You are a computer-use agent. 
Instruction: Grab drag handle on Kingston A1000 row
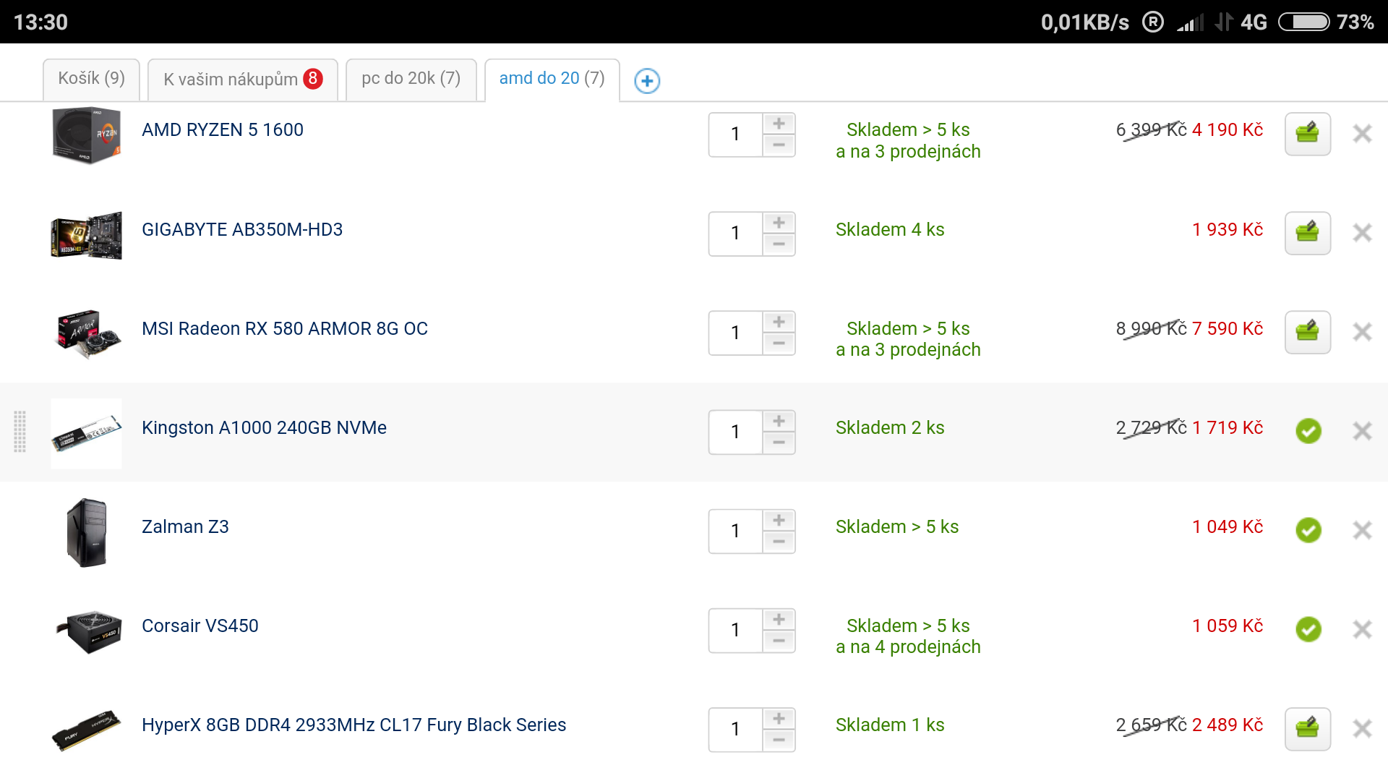point(20,432)
